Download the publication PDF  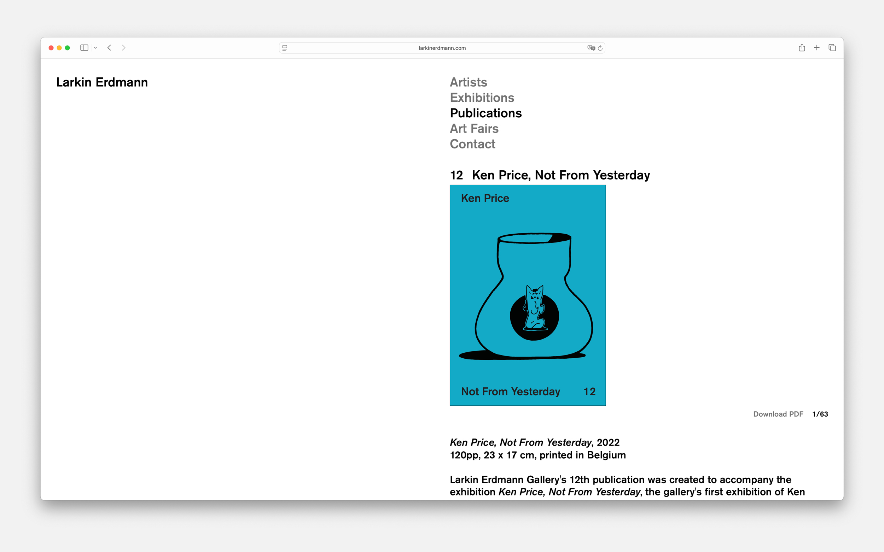click(778, 414)
